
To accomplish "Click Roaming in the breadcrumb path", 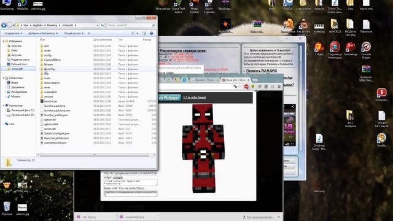I will (x=52, y=25).
